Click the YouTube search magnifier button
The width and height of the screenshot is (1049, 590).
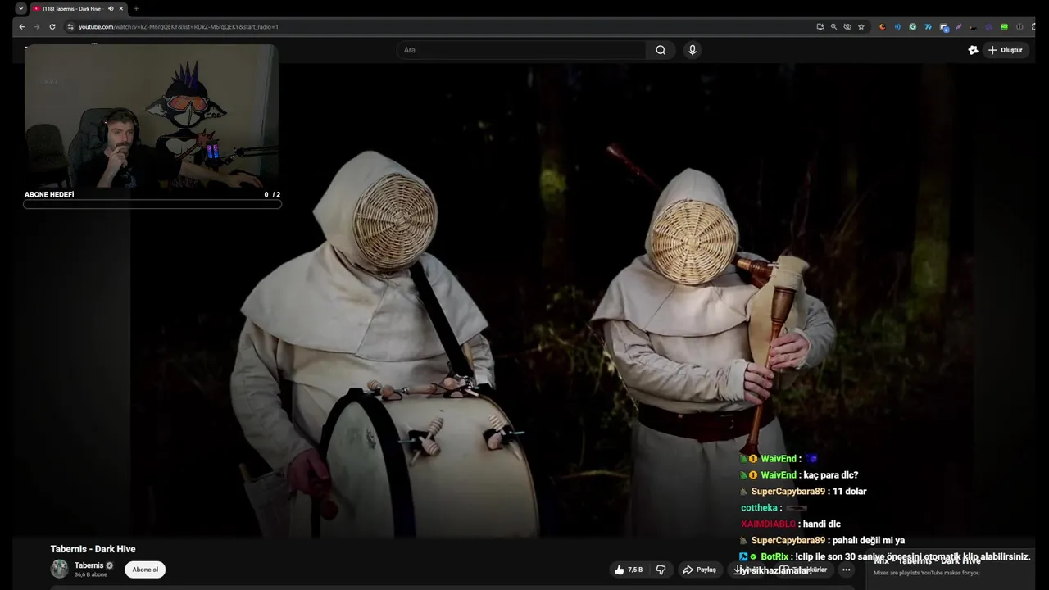pos(661,50)
